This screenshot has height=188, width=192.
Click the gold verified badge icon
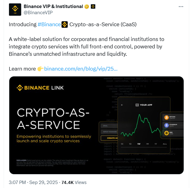(x=87, y=6)
